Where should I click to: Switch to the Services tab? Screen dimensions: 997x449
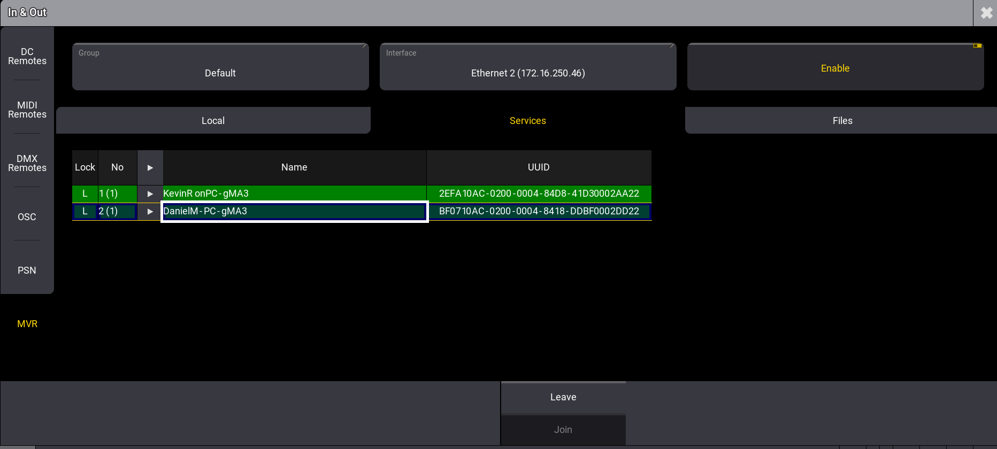tap(527, 121)
